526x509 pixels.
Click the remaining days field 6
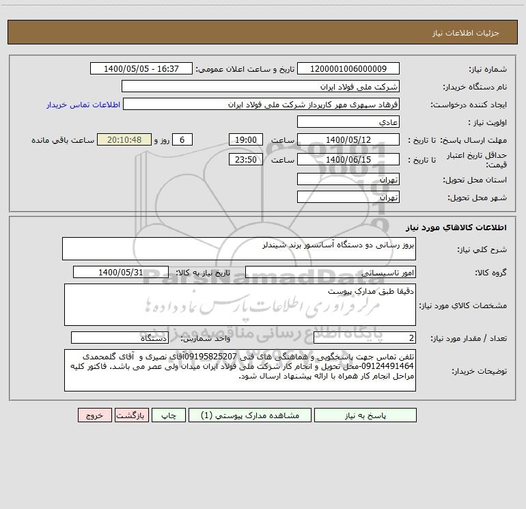pyautogui.click(x=182, y=139)
